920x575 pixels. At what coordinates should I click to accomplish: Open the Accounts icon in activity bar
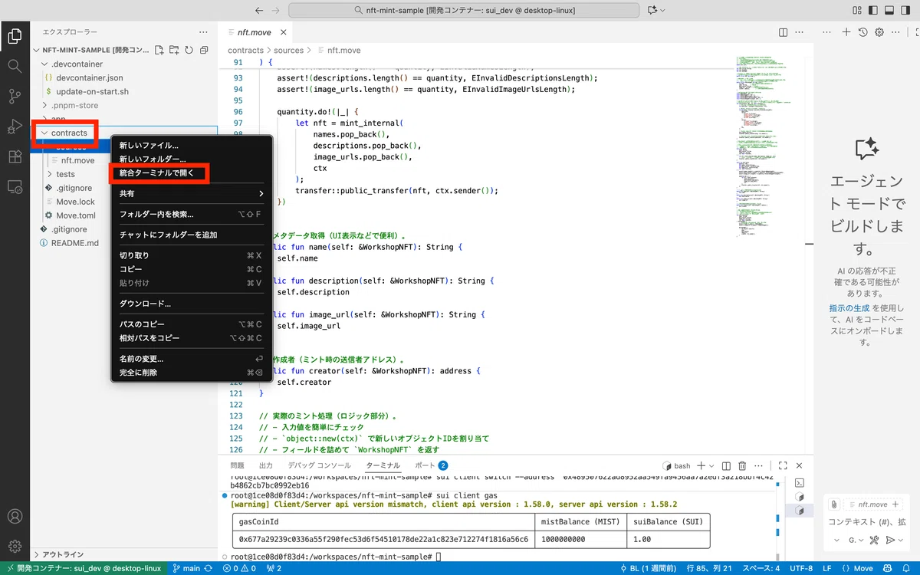(x=15, y=517)
